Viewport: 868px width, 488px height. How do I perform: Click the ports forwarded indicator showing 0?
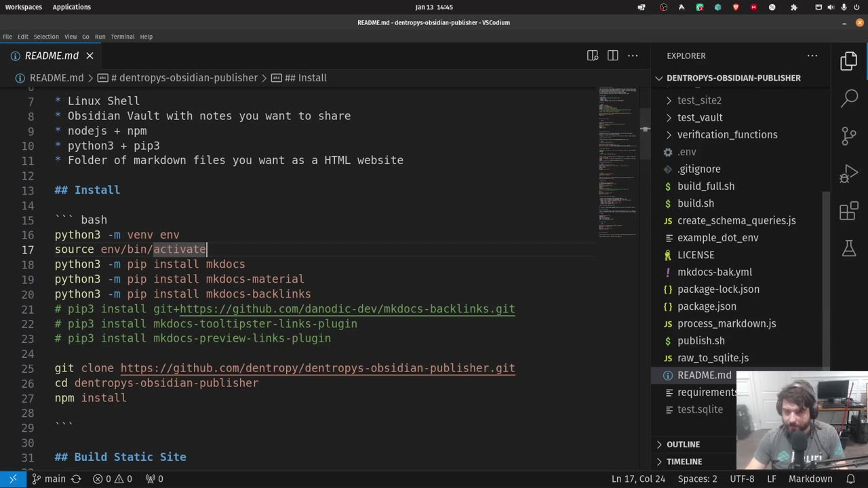click(155, 479)
